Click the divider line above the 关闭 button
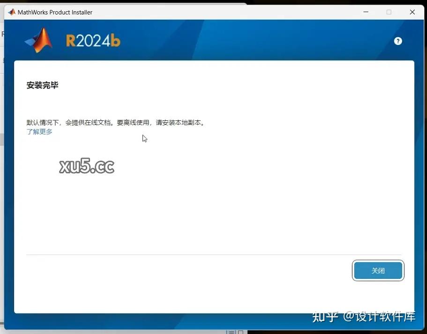 [214, 254]
